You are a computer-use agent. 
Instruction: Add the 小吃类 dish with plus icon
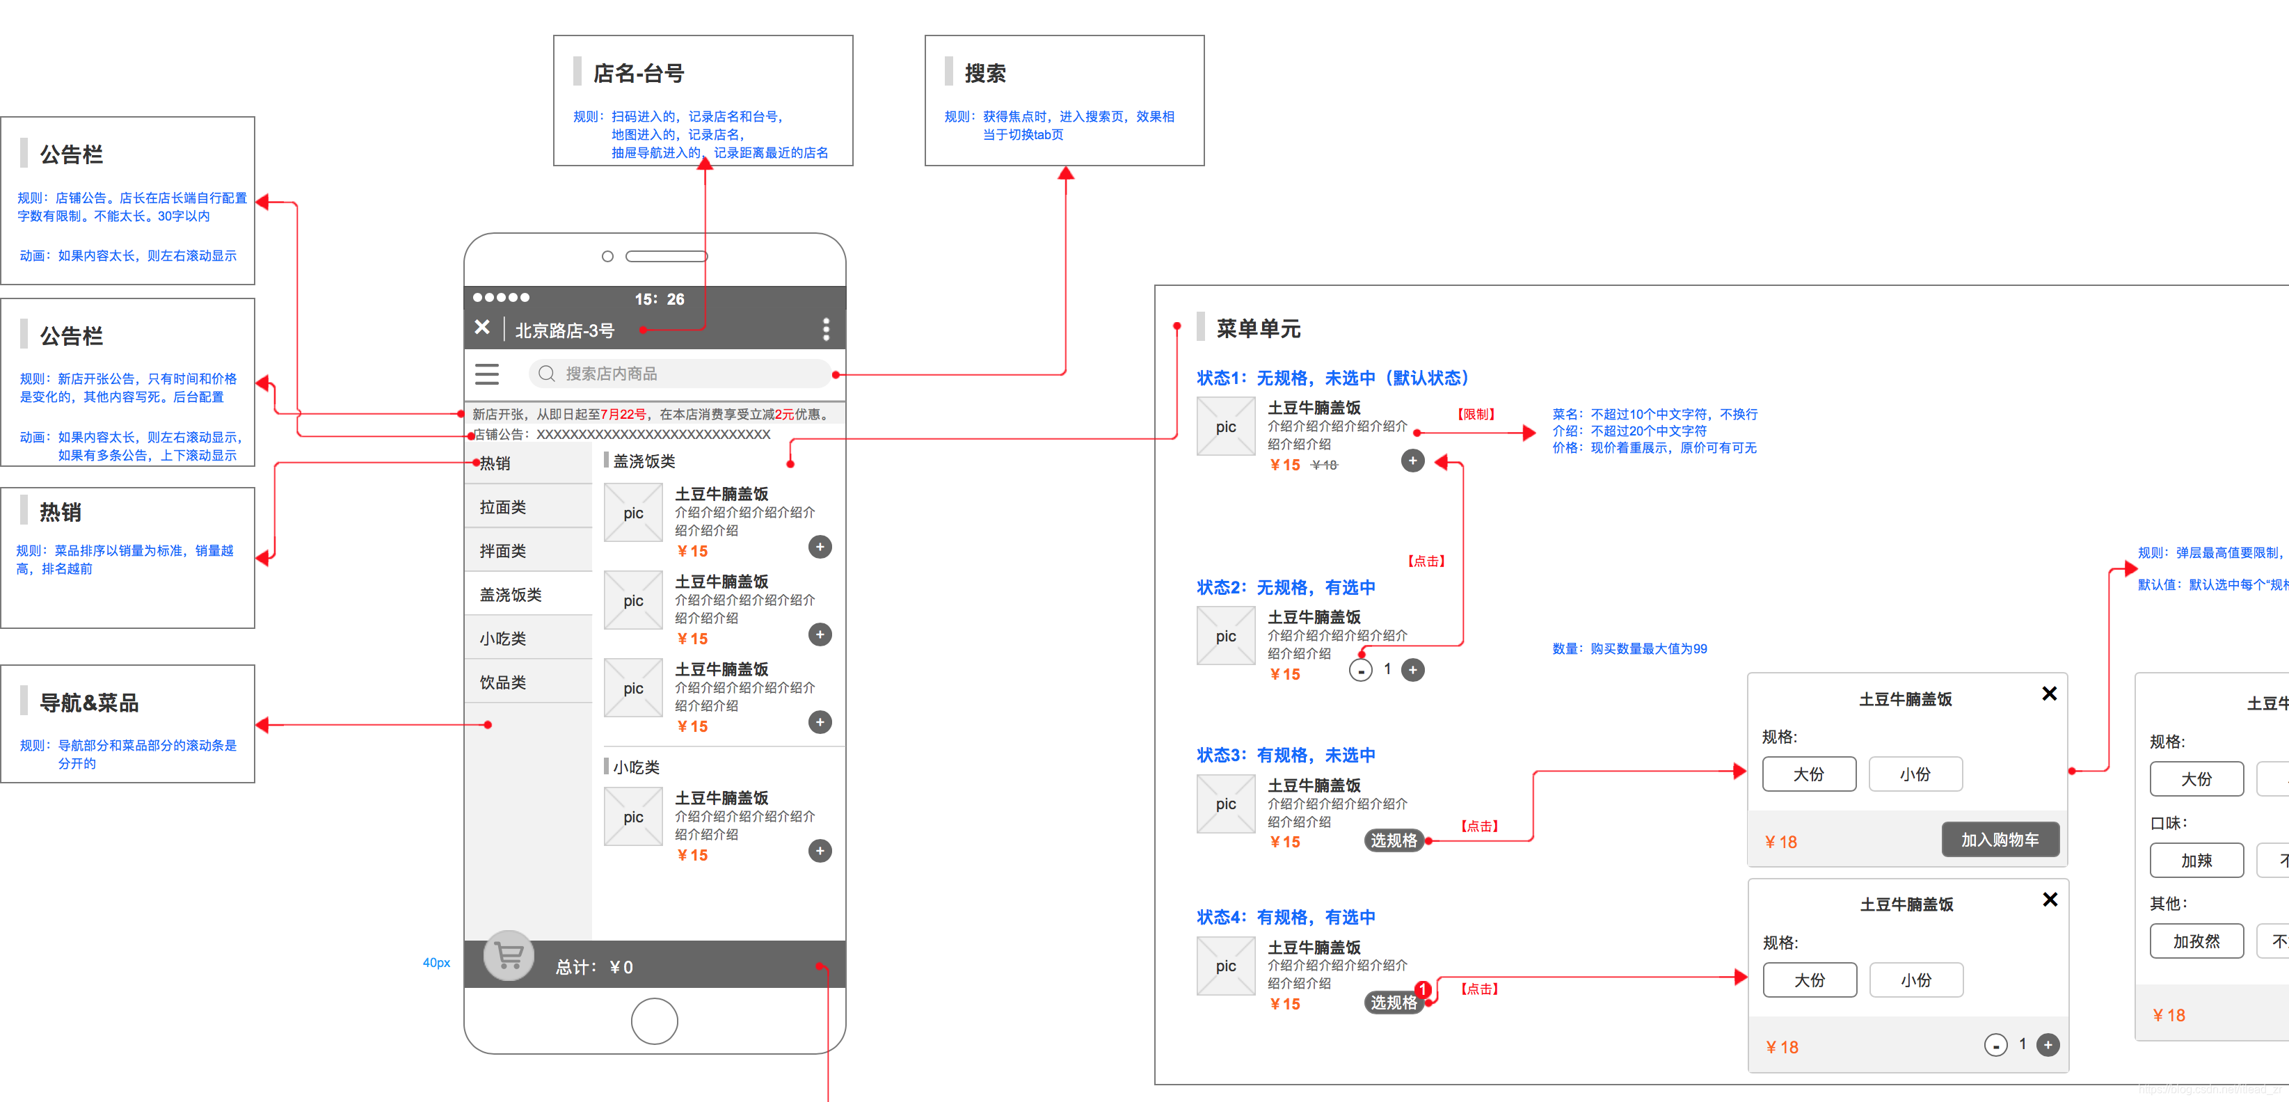coord(820,852)
